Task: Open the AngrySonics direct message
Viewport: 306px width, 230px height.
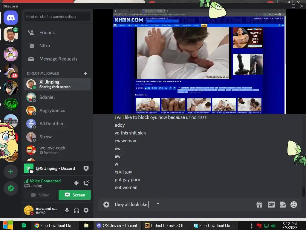Action: 57,111
